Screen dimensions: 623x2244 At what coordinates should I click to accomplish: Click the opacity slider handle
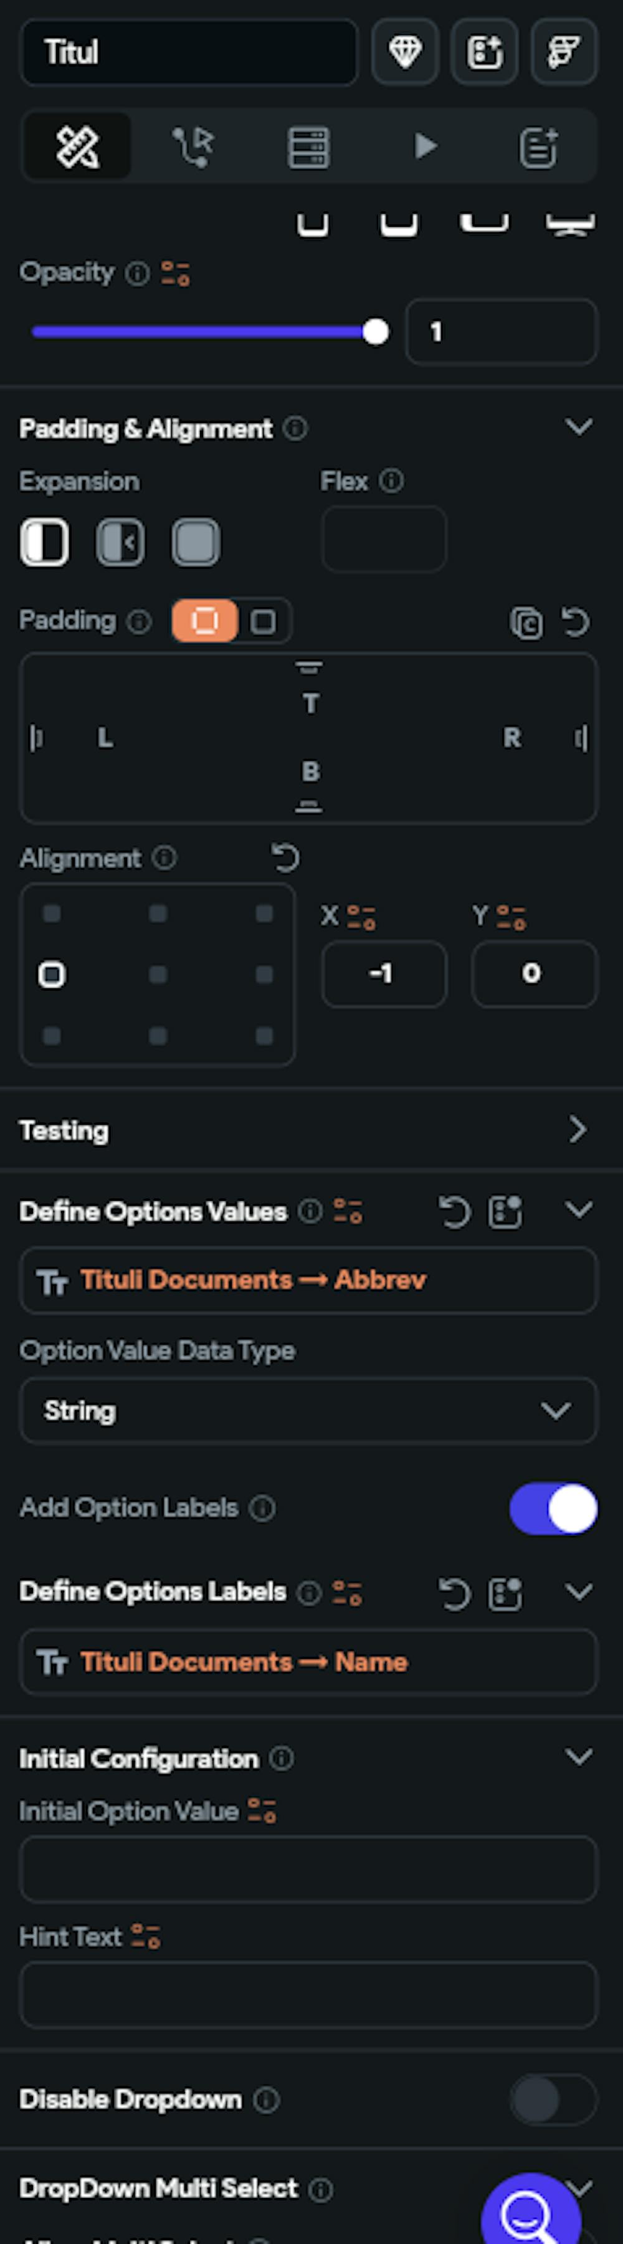click(x=376, y=332)
